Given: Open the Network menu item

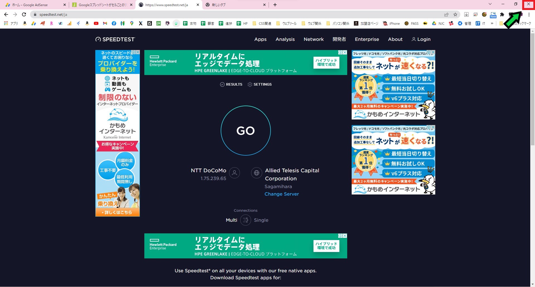Looking at the screenshot, I should tap(313, 39).
